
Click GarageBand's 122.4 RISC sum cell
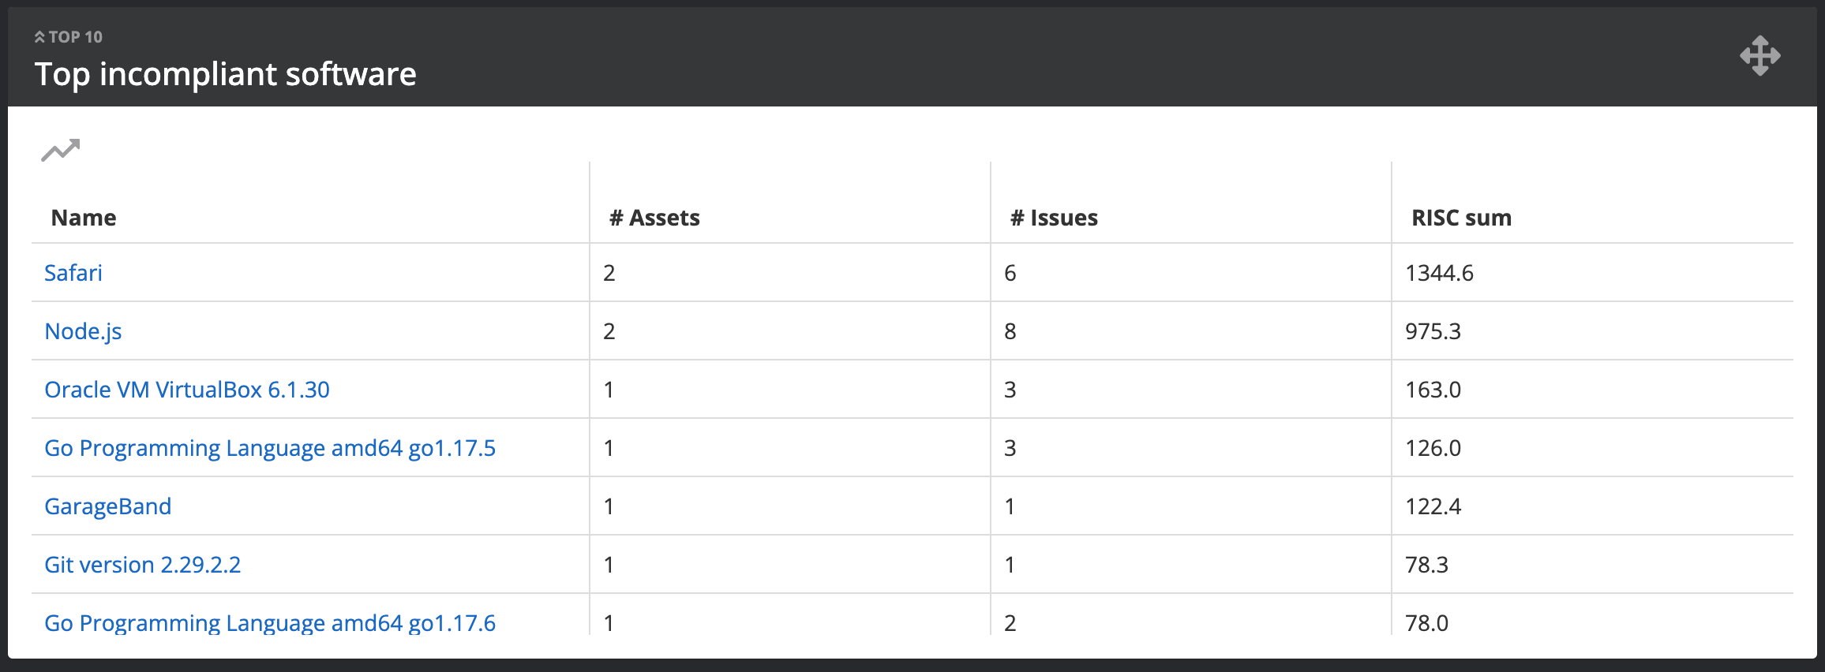[x=1433, y=506]
